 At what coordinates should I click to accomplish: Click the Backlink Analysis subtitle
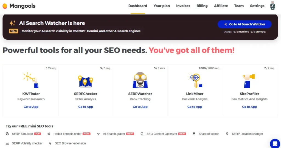[x=195, y=99]
